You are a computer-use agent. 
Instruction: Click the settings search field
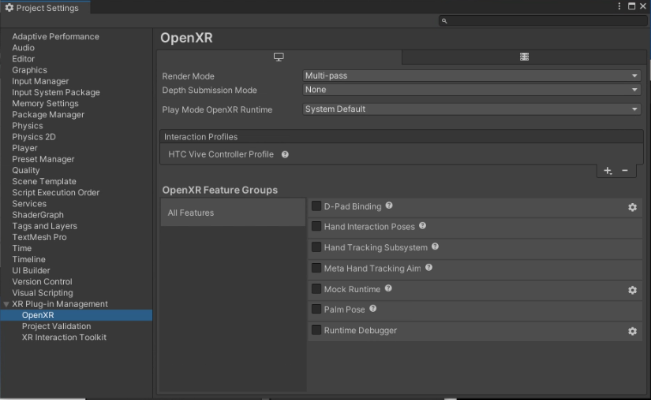[544, 21]
